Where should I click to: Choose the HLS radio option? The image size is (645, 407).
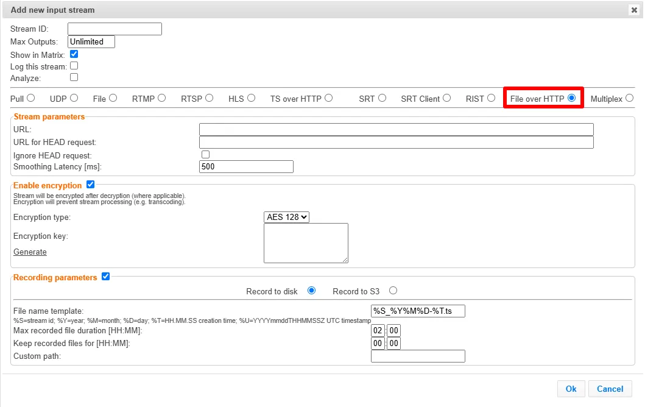252,98
